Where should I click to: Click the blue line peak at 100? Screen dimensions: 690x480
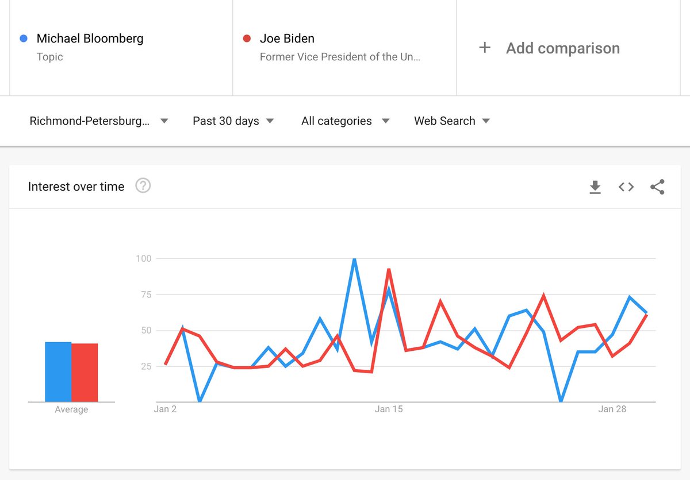tap(354, 260)
